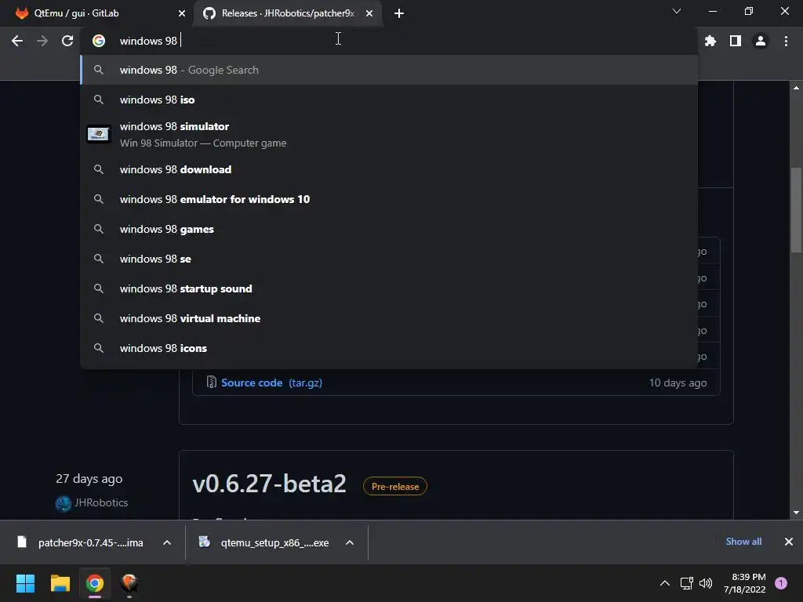Open Chrome three-dot menu
803x602 pixels.
(786, 41)
